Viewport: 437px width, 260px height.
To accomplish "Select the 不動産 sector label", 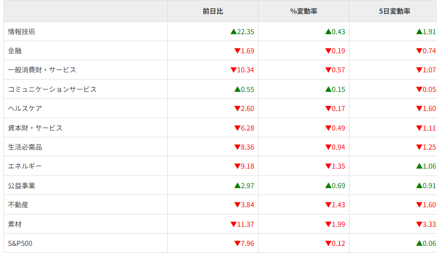I will [18, 205].
